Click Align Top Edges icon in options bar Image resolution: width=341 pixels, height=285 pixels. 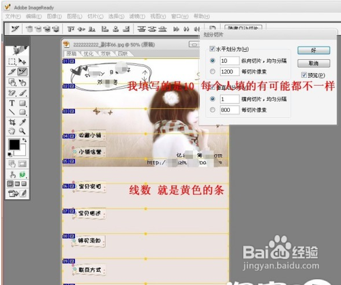71,29
